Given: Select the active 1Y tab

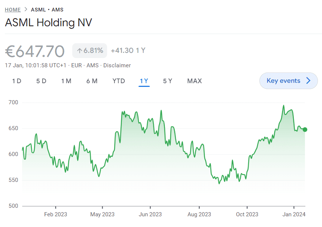Looking at the screenshot, I should [144, 81].
